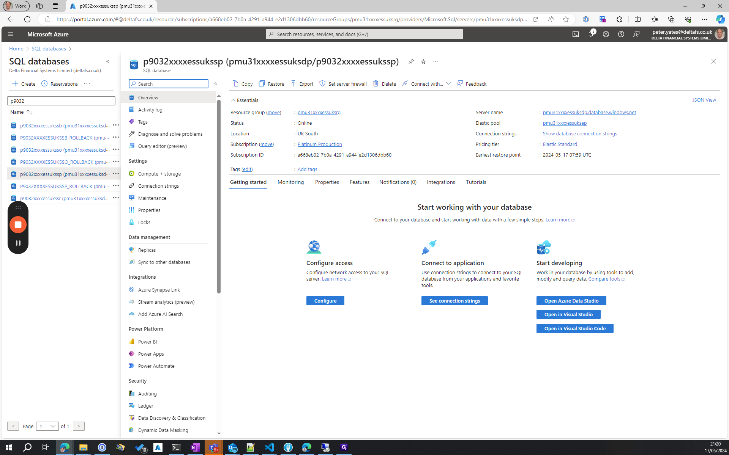Image resolution: width=729 pixels, height=455 pixels.
Task: Click the Copy toolbar button
Action: coord(243,84)
